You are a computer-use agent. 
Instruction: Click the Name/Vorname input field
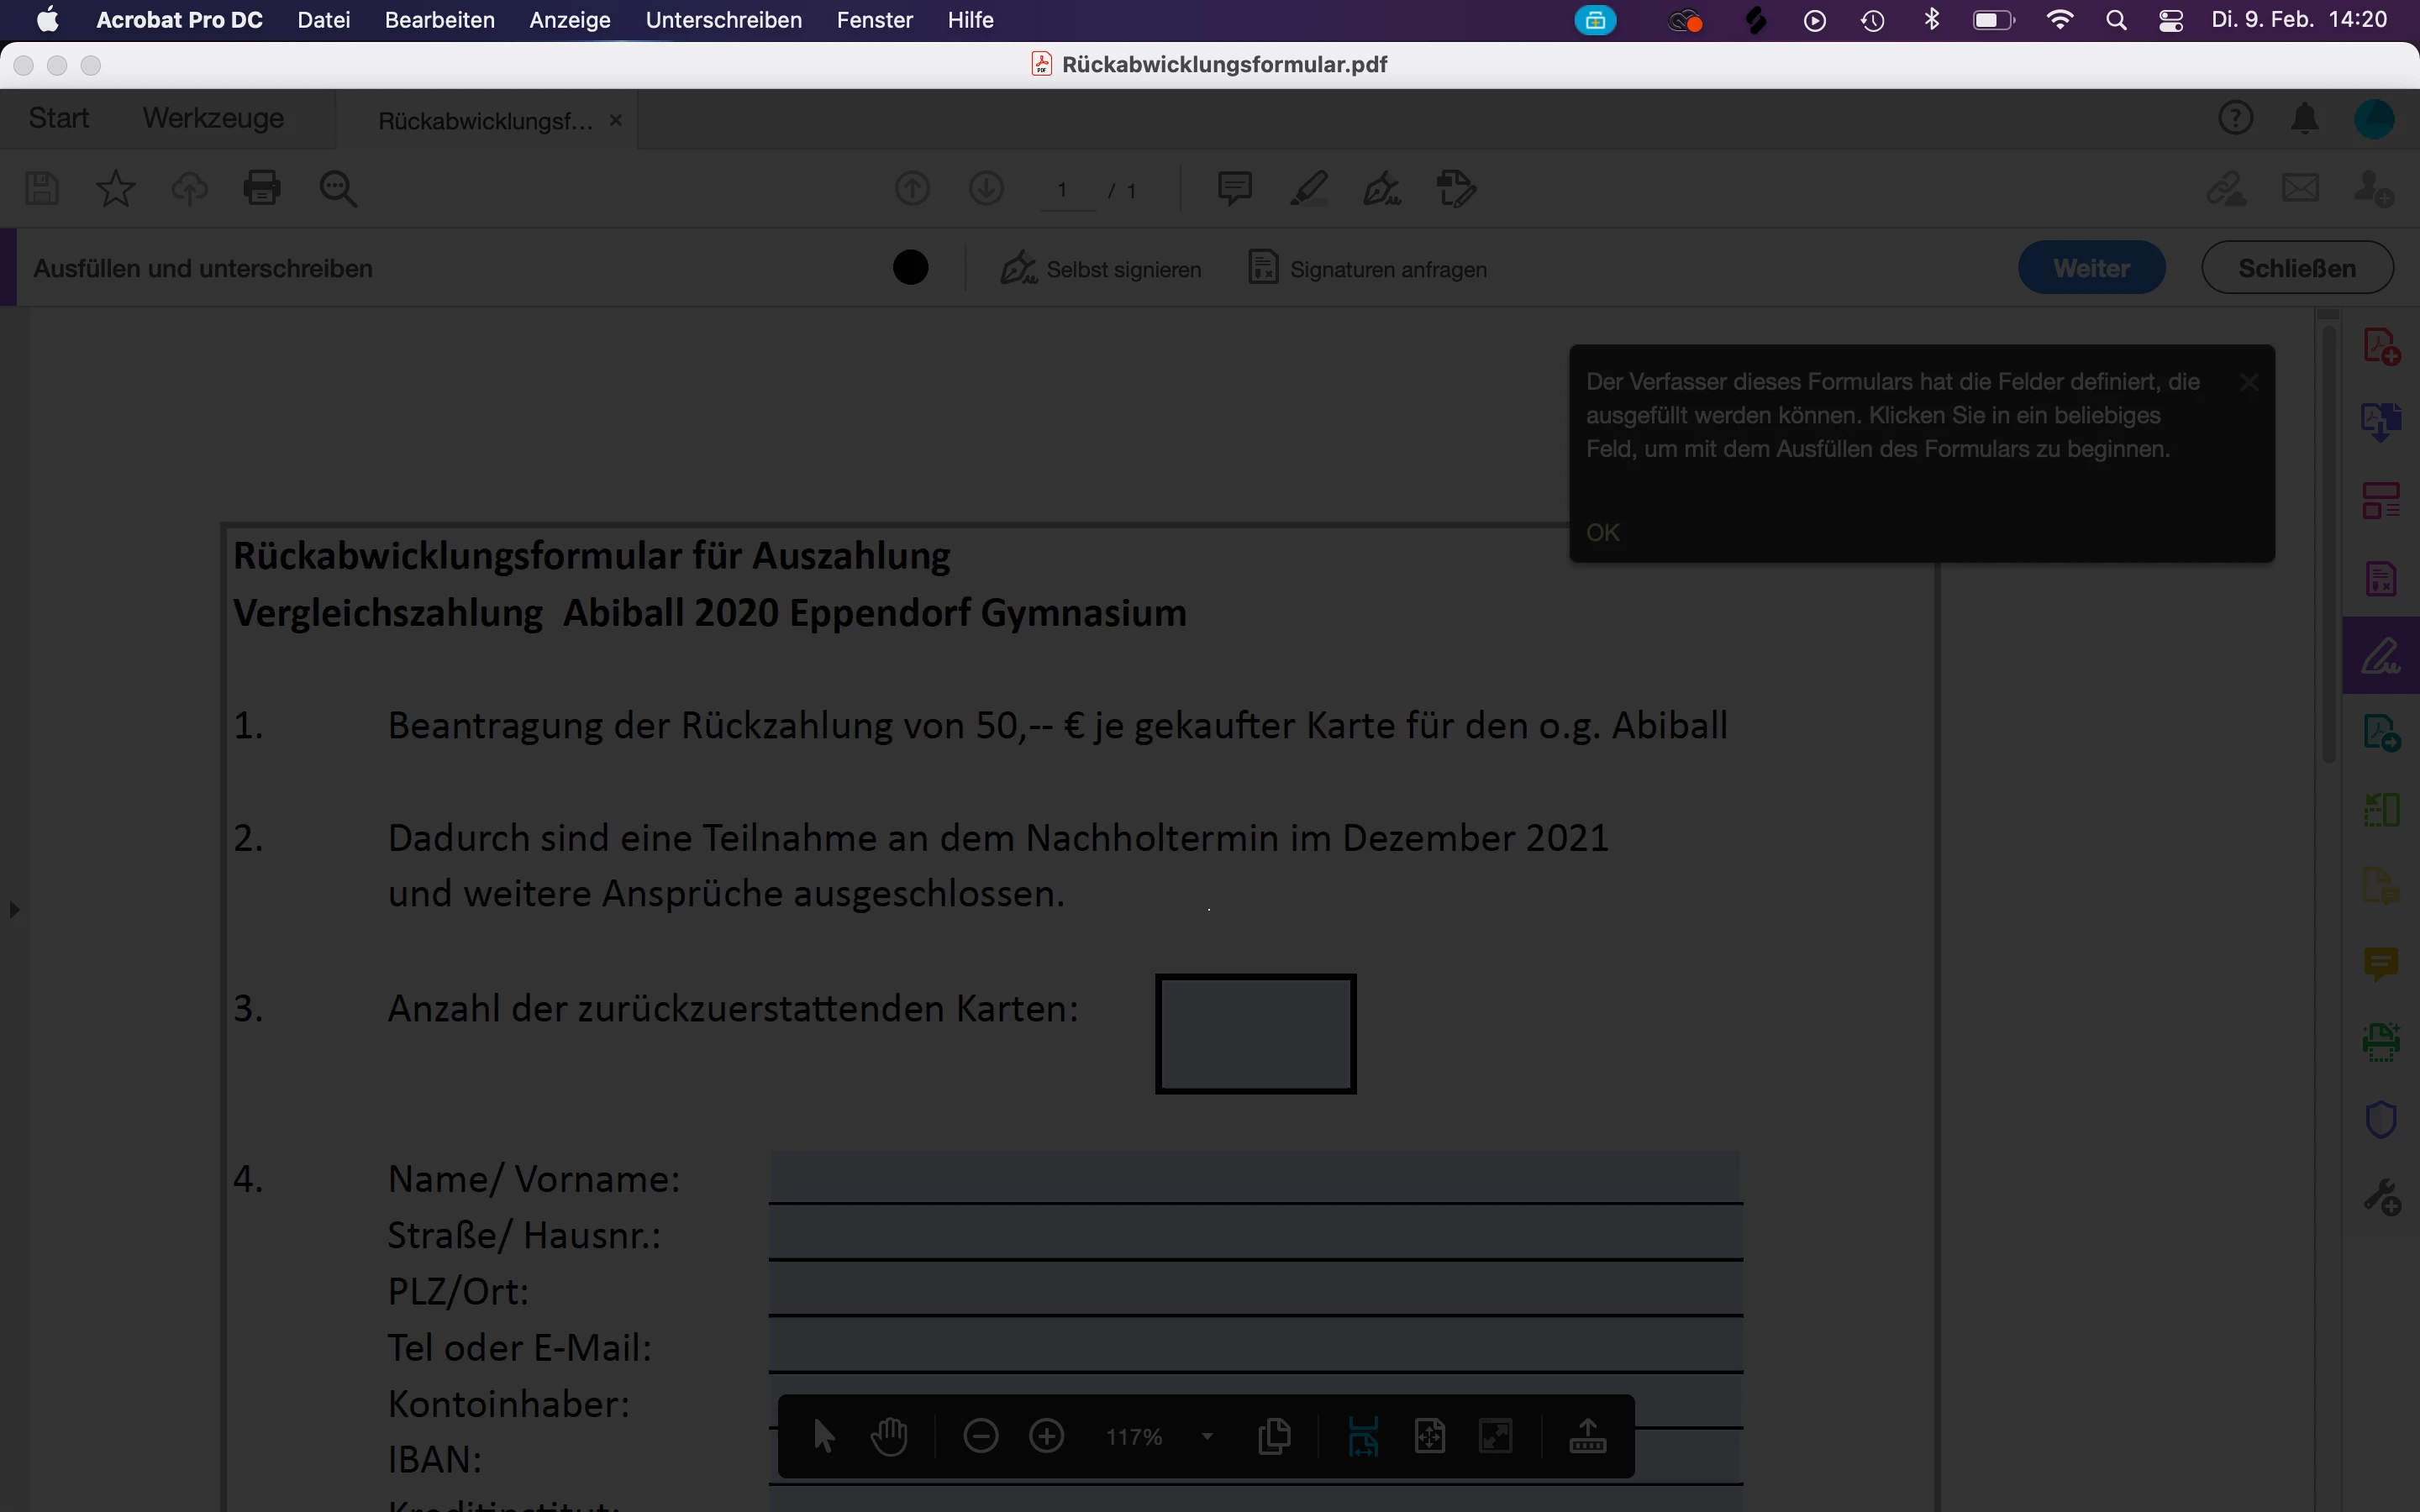coord(1254,1177)
